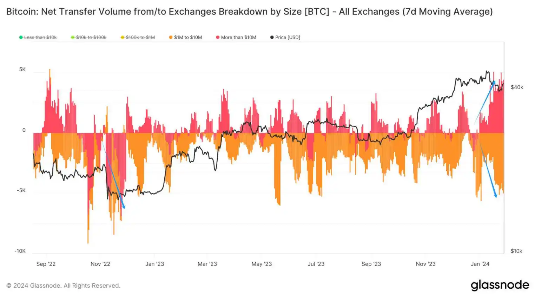Screen dimensions: 534x295
Task: Click the '-10K' left axis label
Action: 20,251
